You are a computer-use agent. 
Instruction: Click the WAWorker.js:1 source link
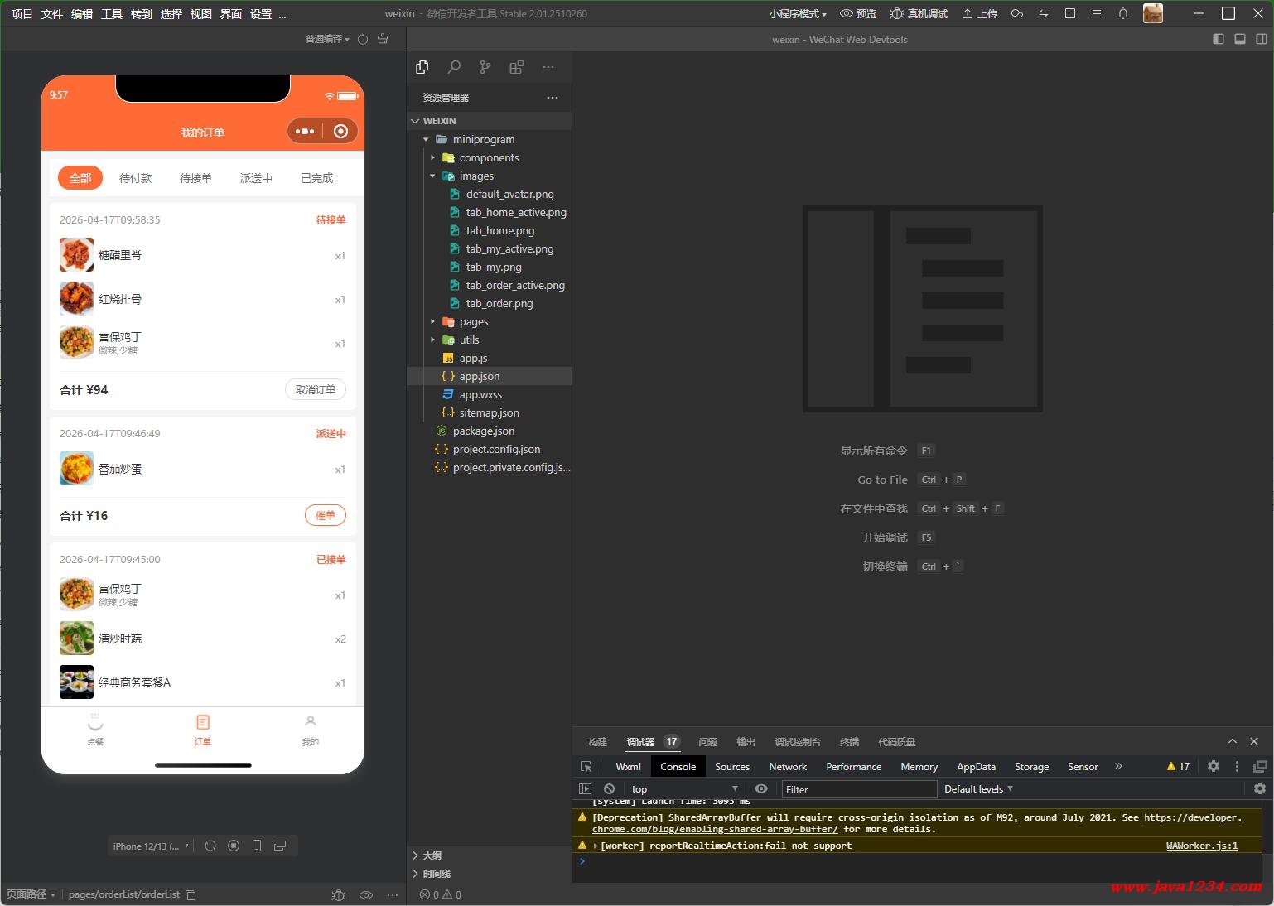point(1201,846)
